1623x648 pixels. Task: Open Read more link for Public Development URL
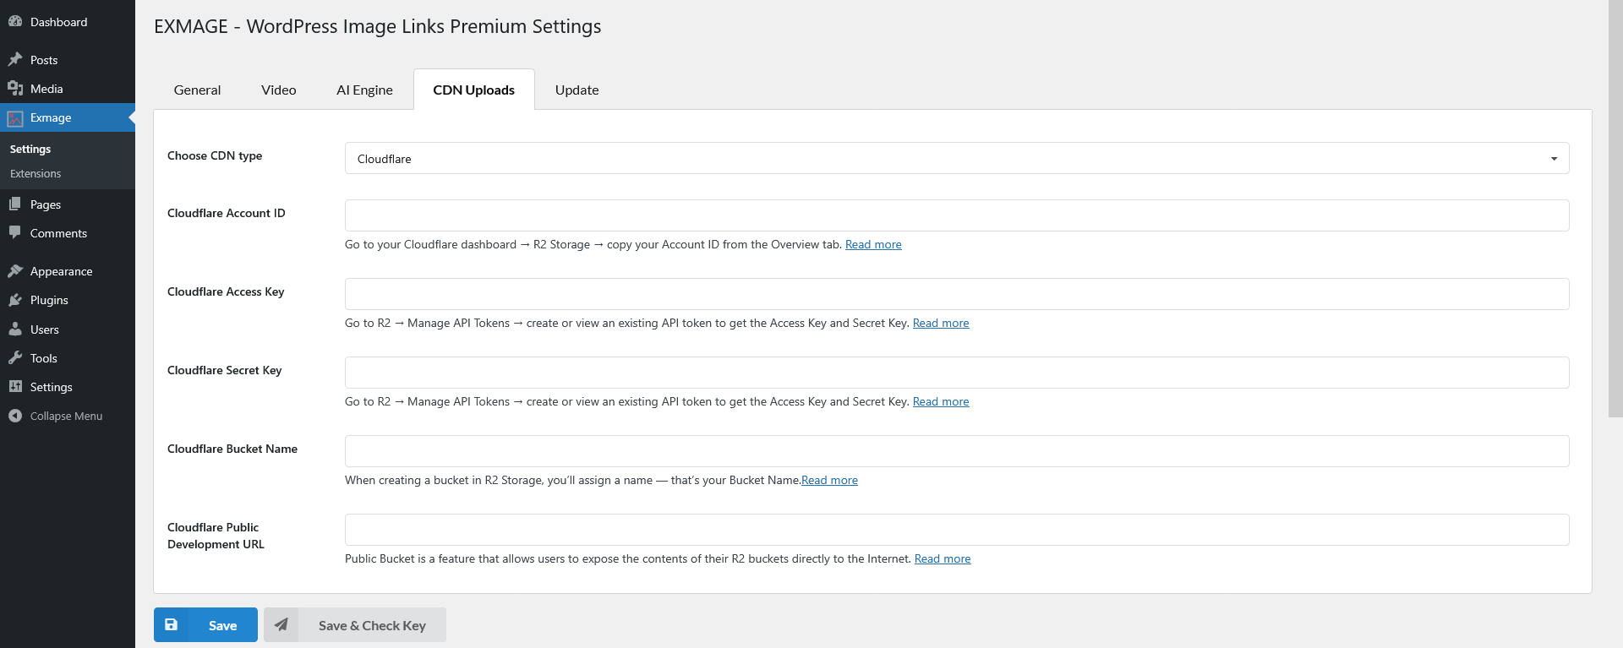pyautogui.click(x=943, y=558)
